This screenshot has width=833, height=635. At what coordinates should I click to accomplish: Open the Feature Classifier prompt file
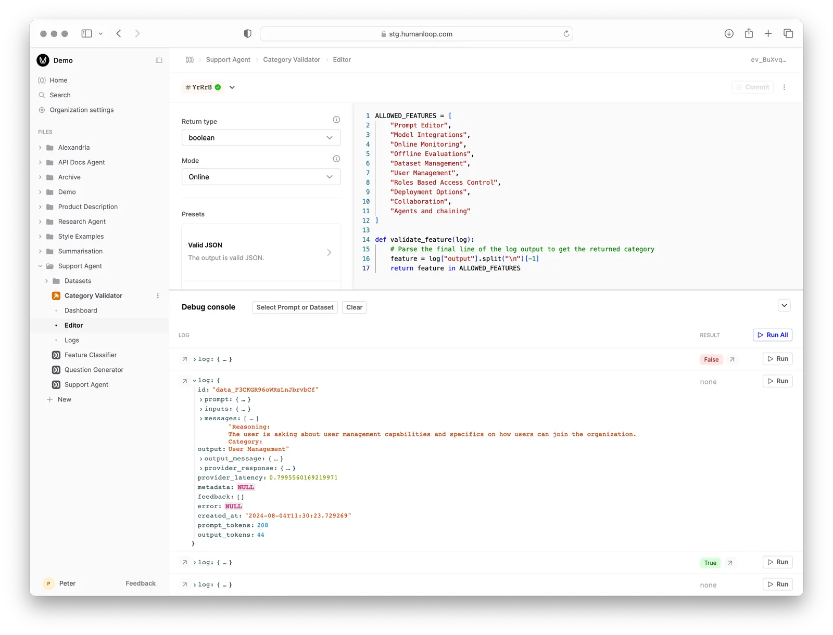91,355
